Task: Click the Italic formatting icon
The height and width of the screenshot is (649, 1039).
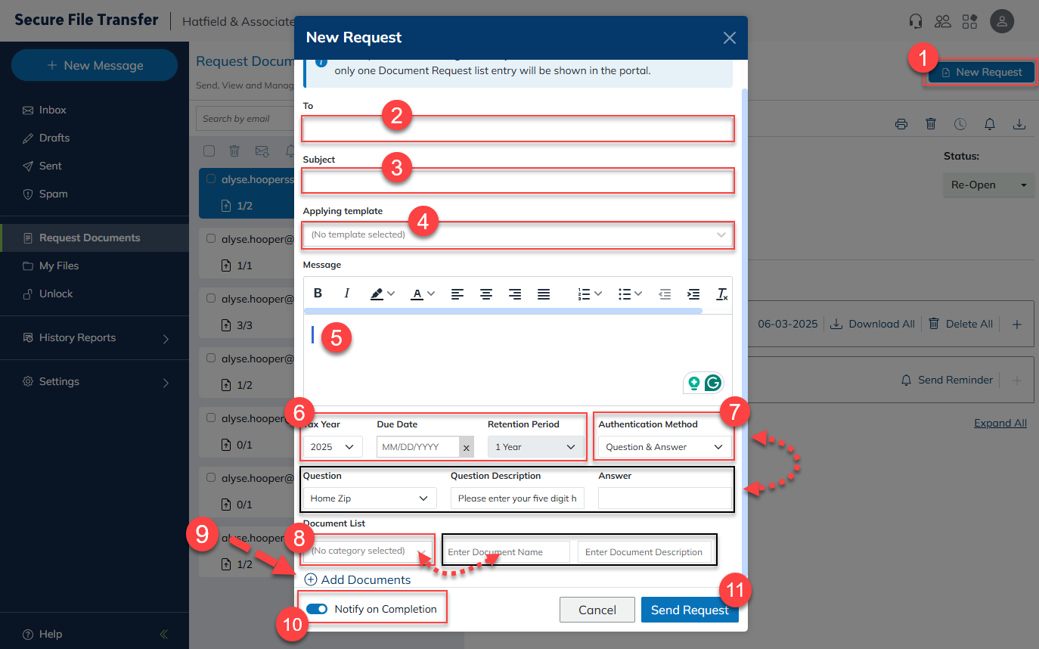Action: point(347,293)
